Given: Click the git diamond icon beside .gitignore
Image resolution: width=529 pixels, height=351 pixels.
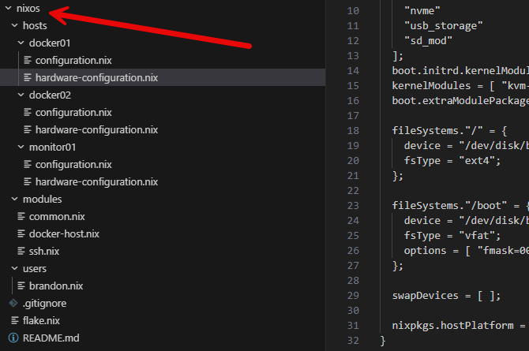Looking at the screenshot, I should pyautogui.click(x=13, y=303).
